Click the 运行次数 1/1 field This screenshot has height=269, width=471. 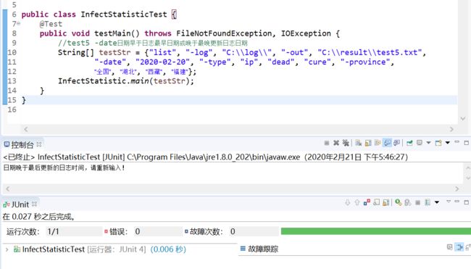(74, 231)
